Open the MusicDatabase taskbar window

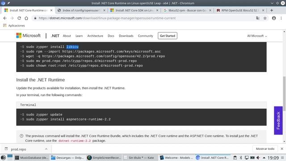coord(32,158)
